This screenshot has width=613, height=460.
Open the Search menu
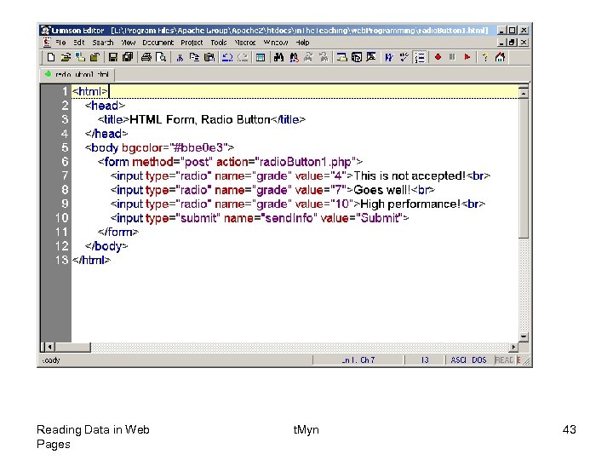pos(102,43)
